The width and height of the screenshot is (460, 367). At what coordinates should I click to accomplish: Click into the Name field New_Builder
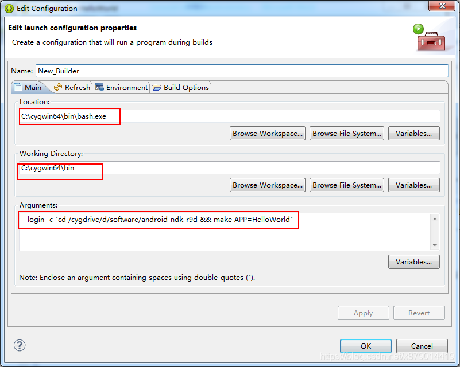pos(242,71)
